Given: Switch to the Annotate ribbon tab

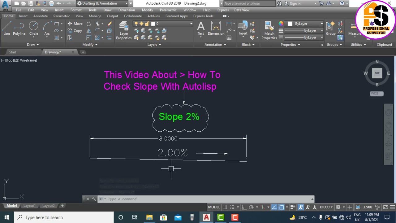Looking at the screenshot, I should coord(41,16).
